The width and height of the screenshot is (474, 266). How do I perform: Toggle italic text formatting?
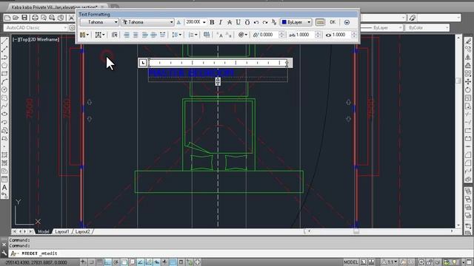click(x=221, y=22)
